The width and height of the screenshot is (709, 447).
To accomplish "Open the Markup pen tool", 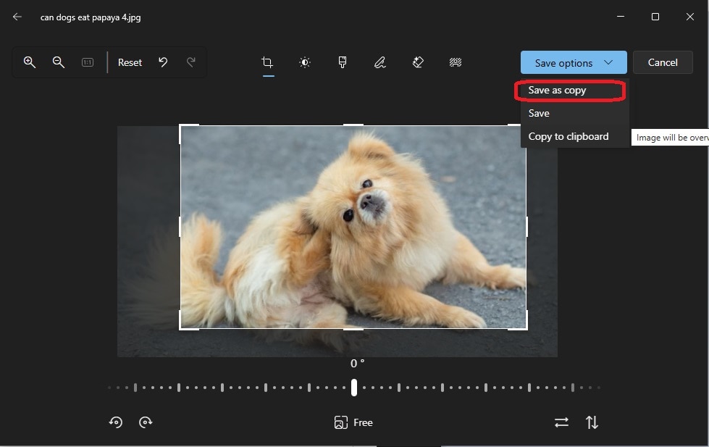I will pos(379,62).
